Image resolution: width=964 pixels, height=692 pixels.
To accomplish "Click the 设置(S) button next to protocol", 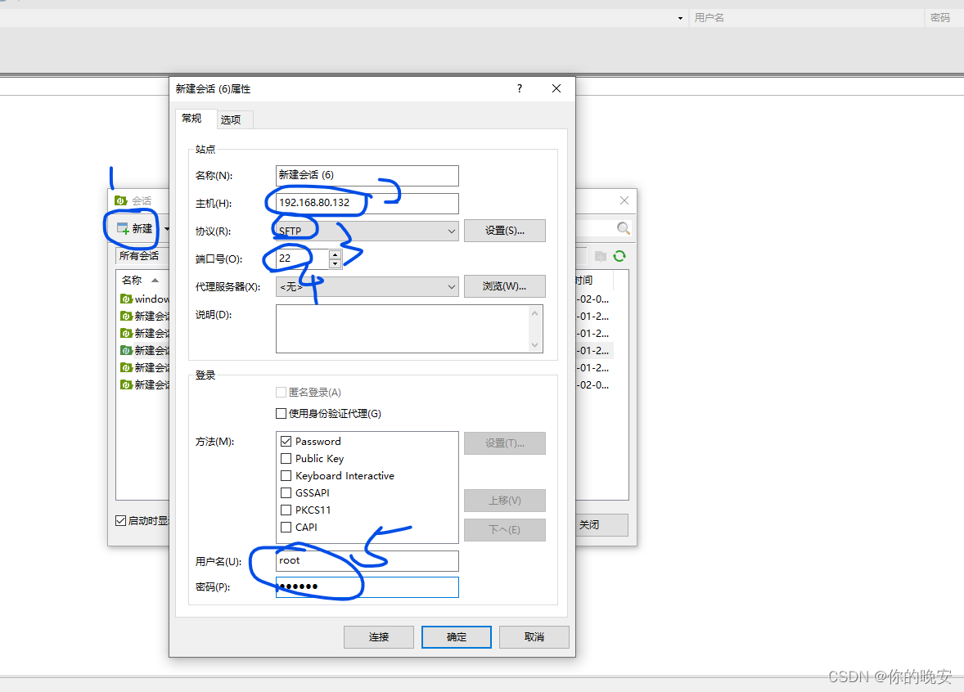I will click(x=505, y=231).
